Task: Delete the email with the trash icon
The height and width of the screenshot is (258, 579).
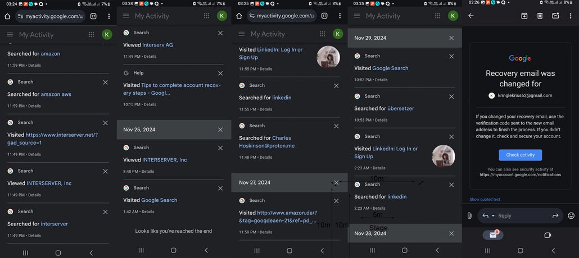Action: click(540, 16)
